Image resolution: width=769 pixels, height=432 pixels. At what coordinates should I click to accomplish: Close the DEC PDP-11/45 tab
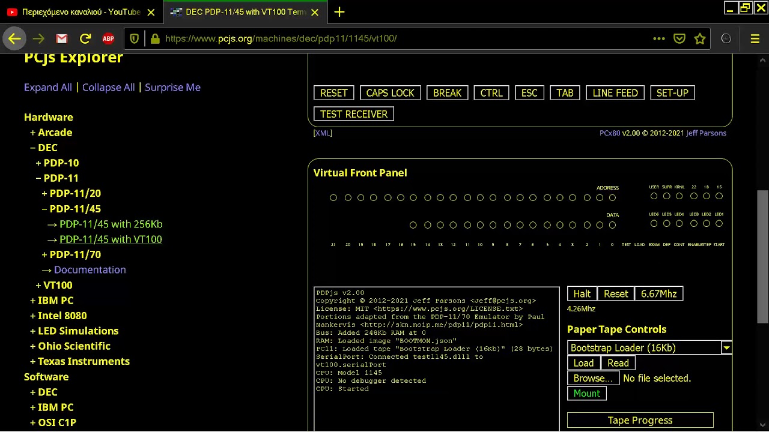click(x=315, y=12)
